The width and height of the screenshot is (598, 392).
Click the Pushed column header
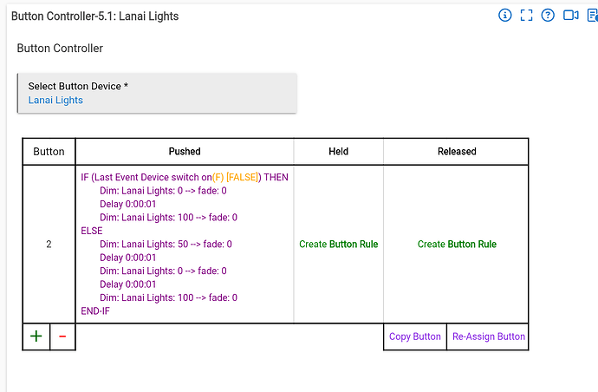[x=185, y=151]
